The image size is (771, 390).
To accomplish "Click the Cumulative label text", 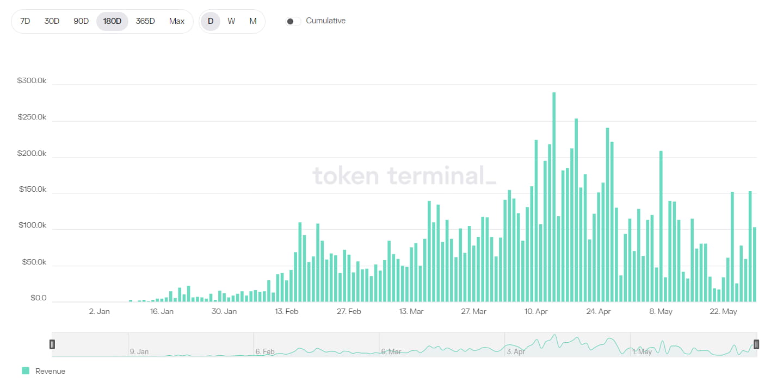I will [x=325, y=21].
